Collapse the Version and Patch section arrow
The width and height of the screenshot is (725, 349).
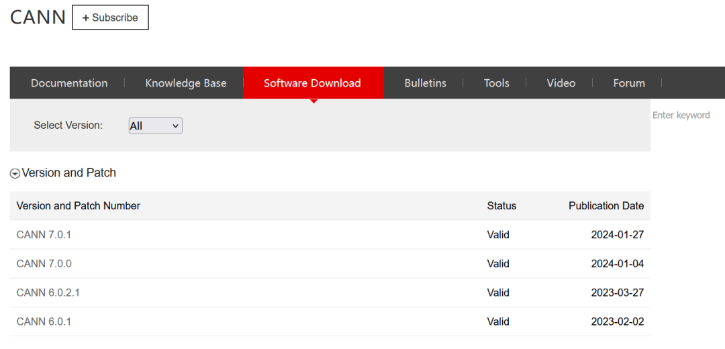[15, 173]
